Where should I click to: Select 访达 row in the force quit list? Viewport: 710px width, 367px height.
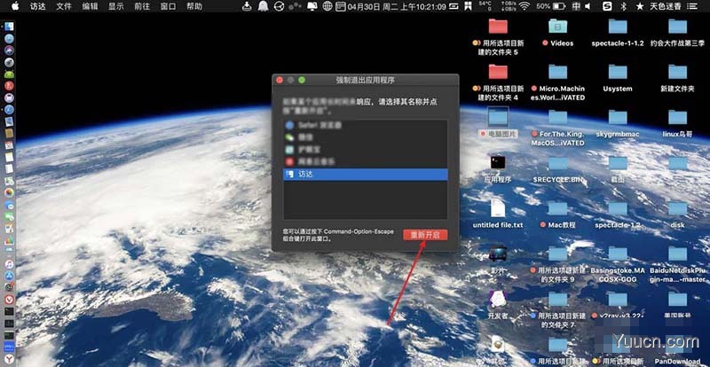pyautogui.click(x=366, y=175)
